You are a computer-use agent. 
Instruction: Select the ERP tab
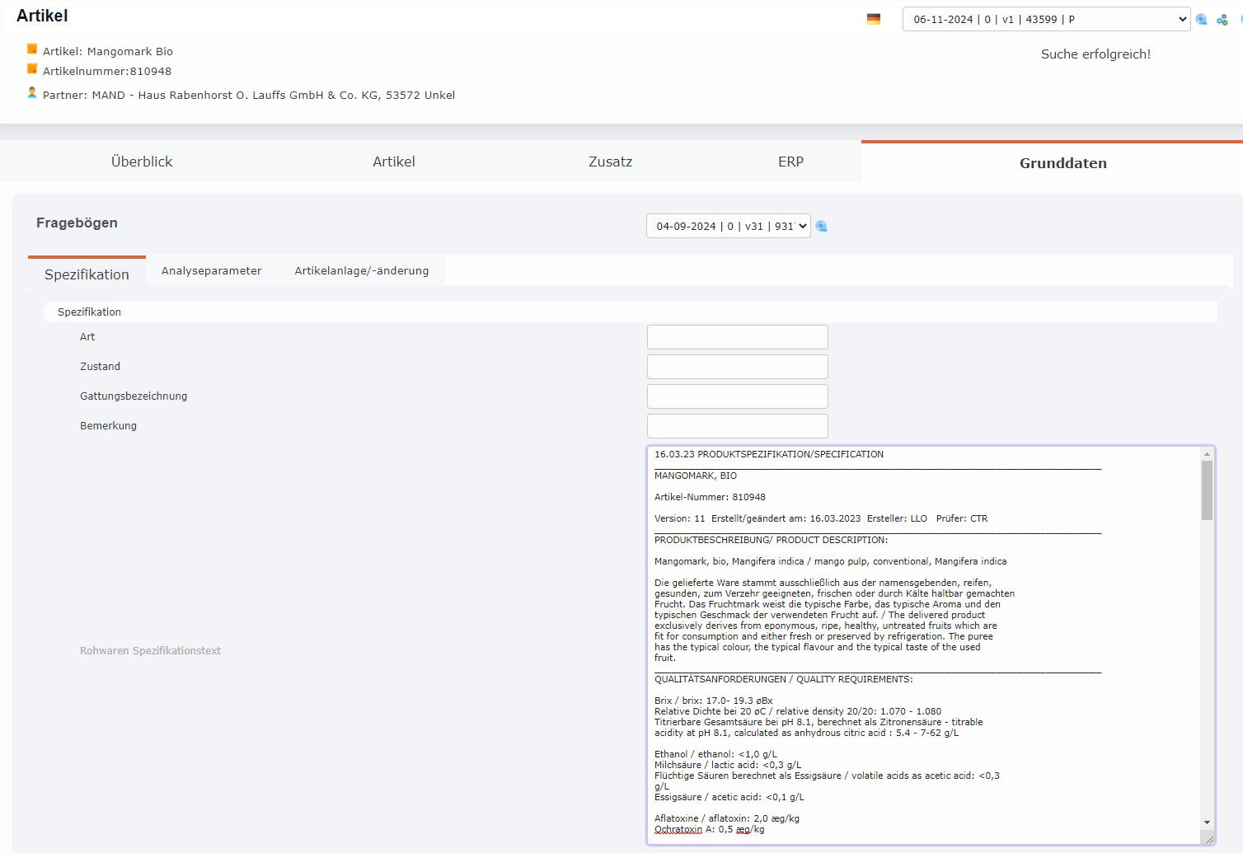[x=790, y=162]
